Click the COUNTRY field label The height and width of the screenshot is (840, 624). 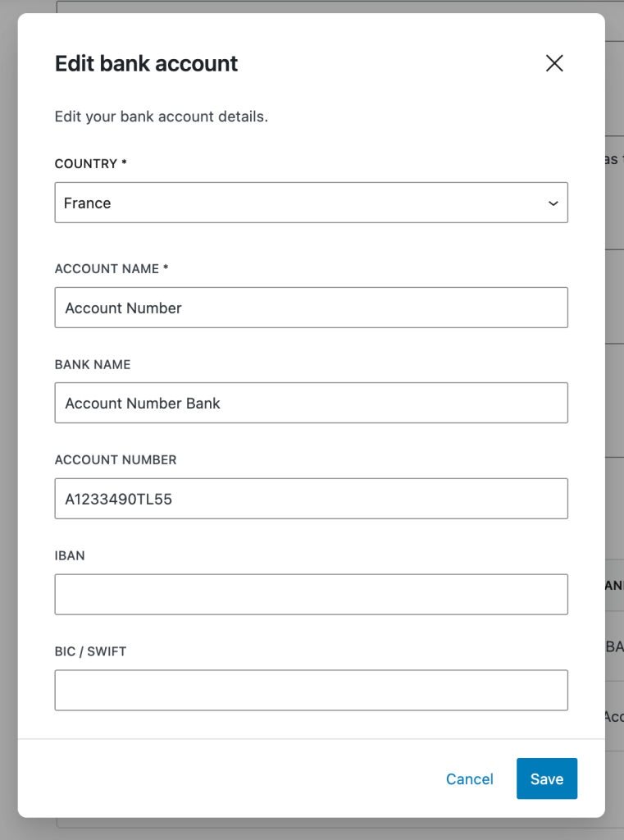tap(86, 164)
